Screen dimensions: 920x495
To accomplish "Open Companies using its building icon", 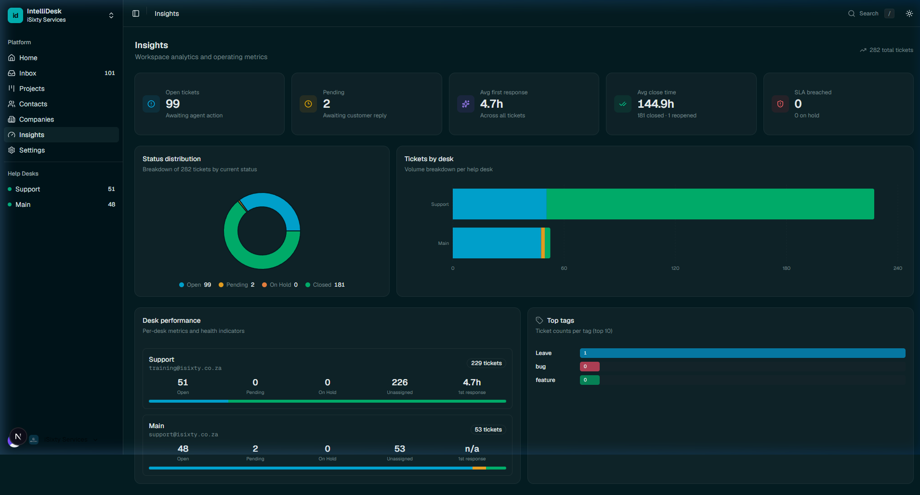I will pyautogui.click(x=12, y=119).
